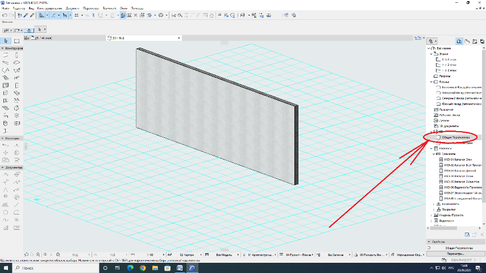486x273 pixels.
Task: Open File Explorer from the taskbar
Action: (x=155, y=268)
